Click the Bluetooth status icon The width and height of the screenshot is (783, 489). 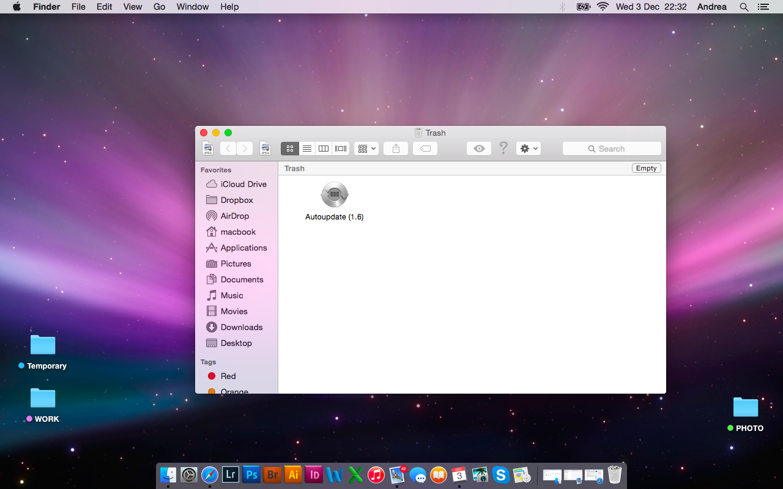pyautogui.click(x=563, y=7)
